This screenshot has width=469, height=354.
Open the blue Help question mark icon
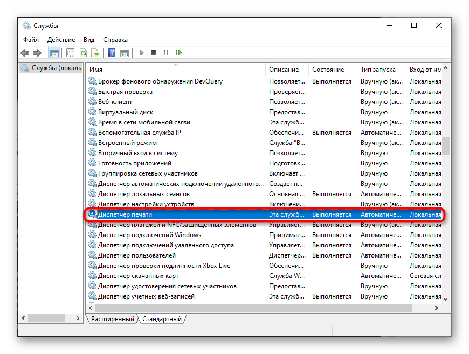coord(112,53)
